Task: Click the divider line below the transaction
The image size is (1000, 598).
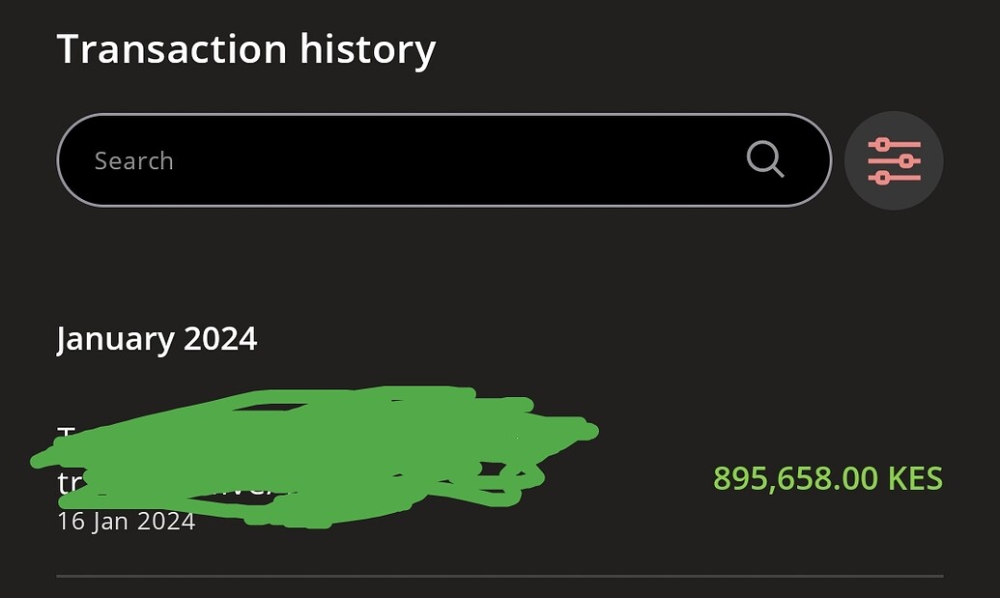Action: pos(500,576)
